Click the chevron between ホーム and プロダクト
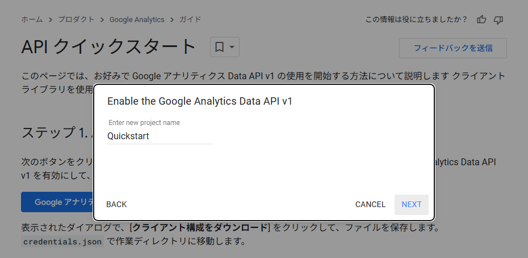The width and height of the screenshot is (528, 258). [51, 20]
